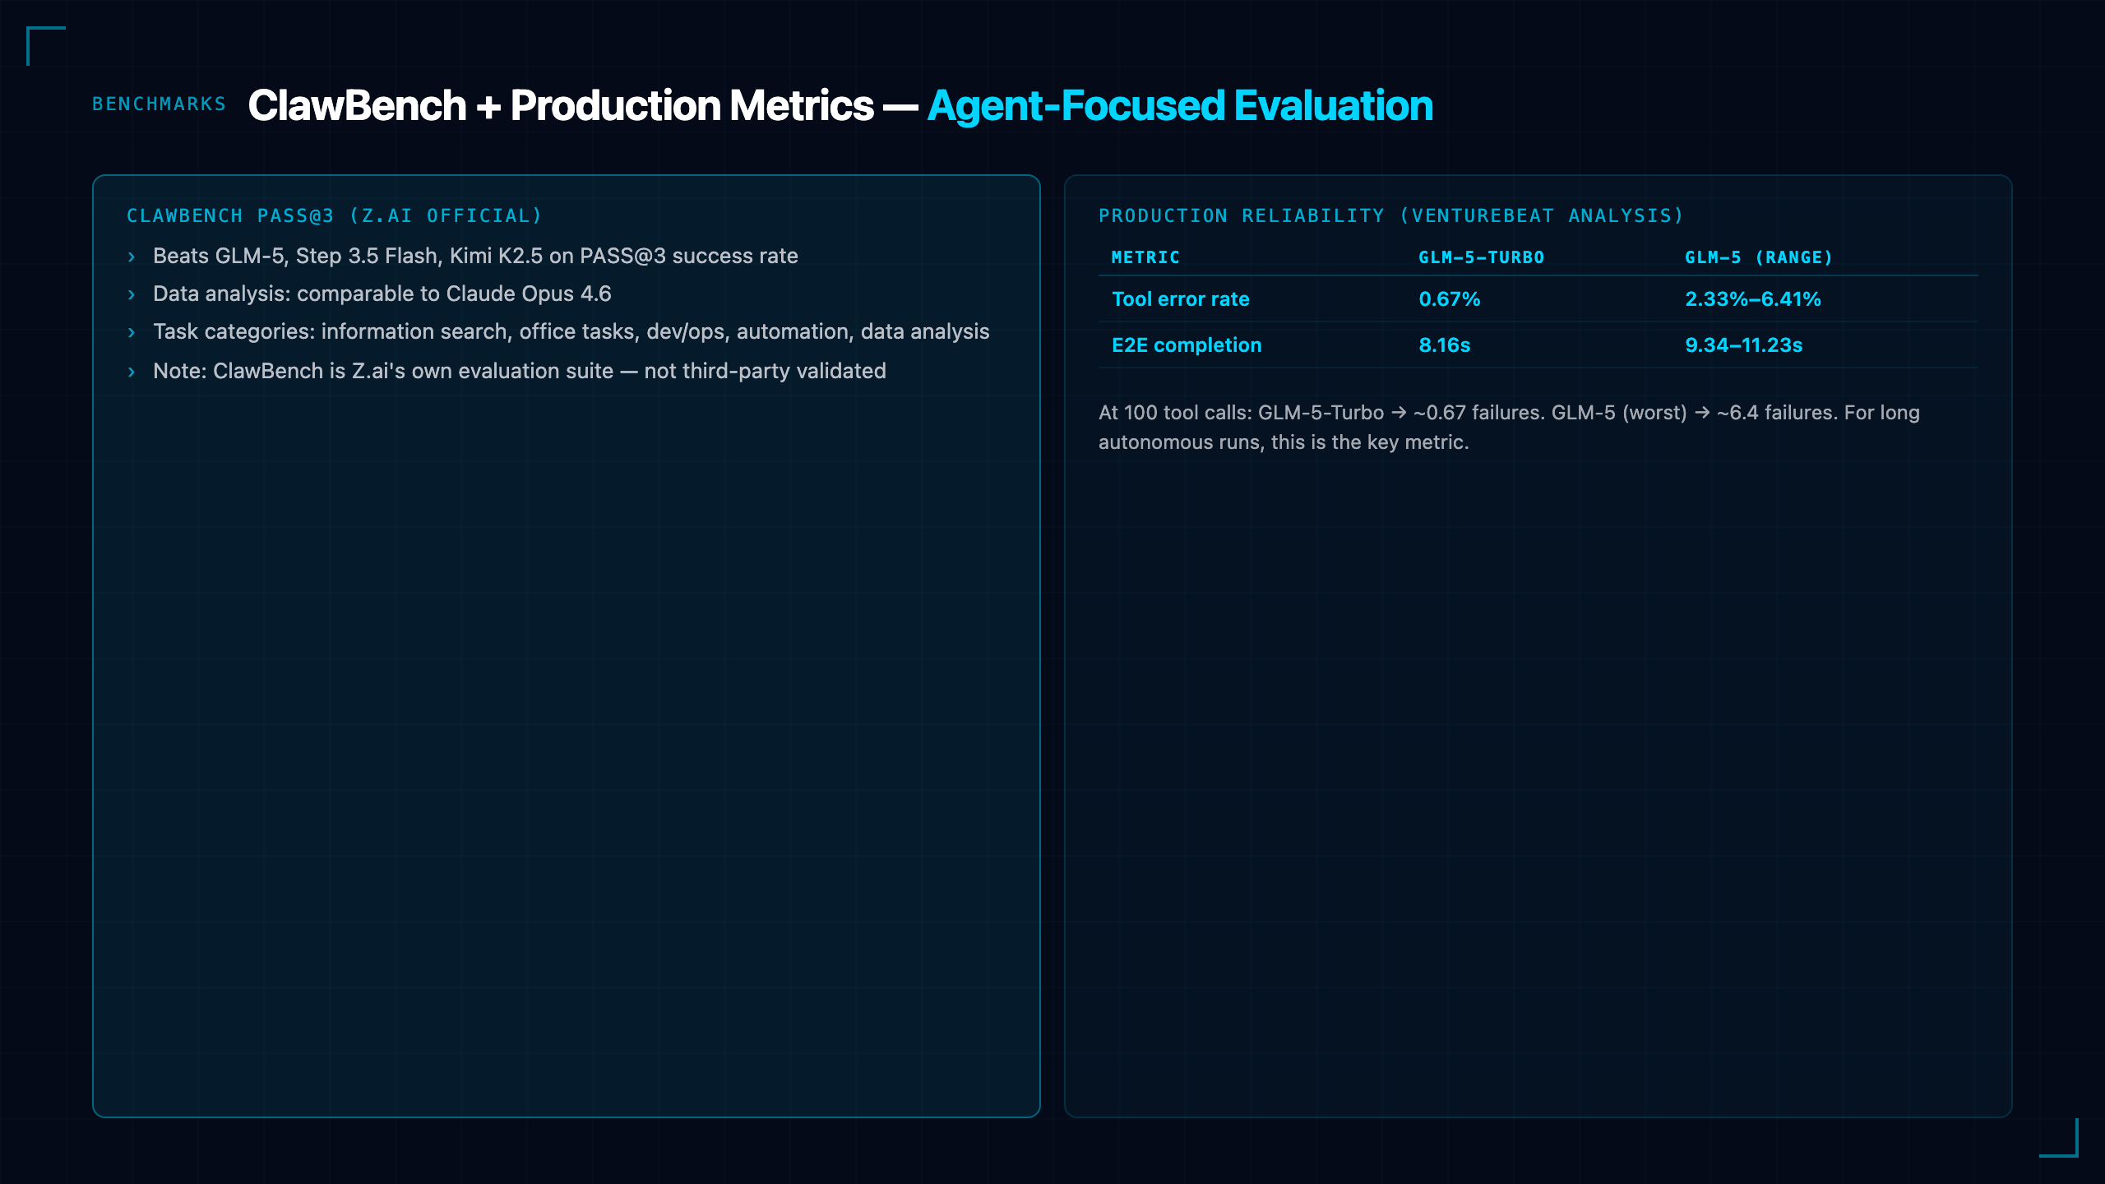
Task: Click the 8.16s table value
Action: 1444,345
